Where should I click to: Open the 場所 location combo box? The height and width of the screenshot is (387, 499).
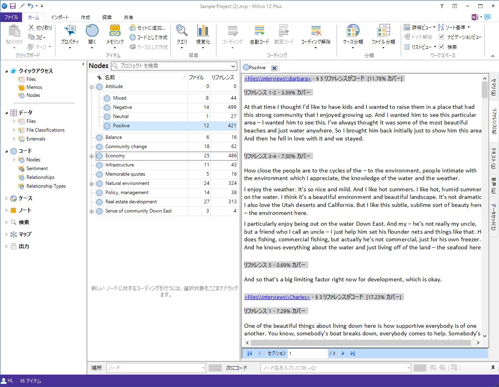tap(156, 368)
